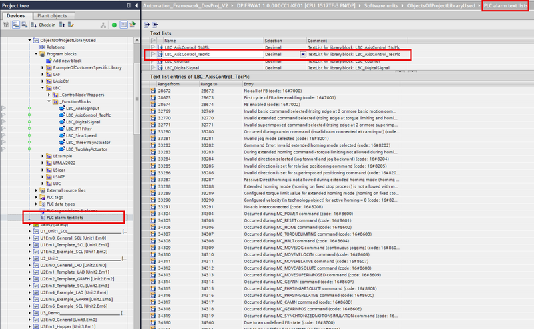Switch to the Devices tab

click(17, 15)
